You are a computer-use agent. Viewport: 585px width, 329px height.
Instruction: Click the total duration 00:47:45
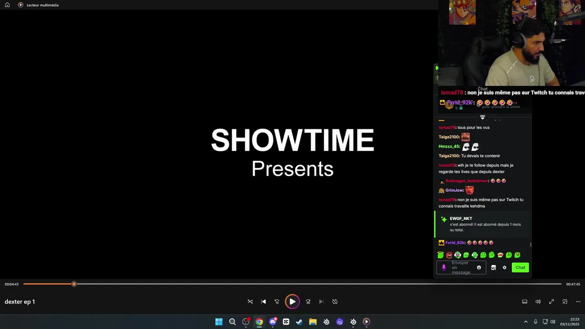pyautogui.click(x=573, y=284)
